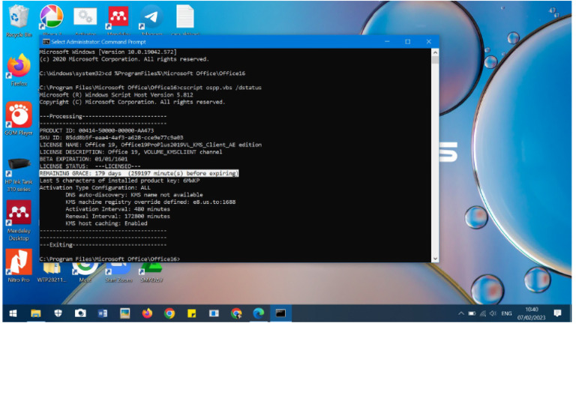
Task: Open File Explorer from the taskbar
Action: coord(36,313)
